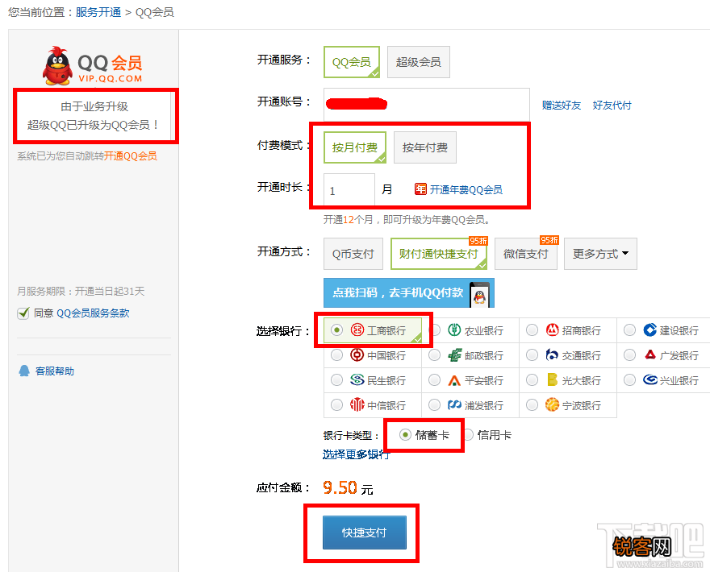Screen dimensions: 710x572
Task: Select the 建设银行 radio button
Action: pyautogui.click(x=629, y=330)
